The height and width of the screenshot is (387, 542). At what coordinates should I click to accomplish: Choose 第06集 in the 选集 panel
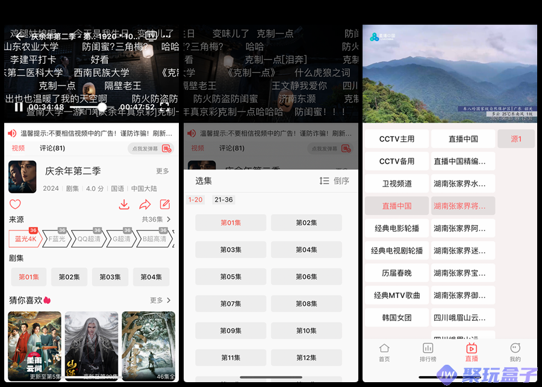tap(307, 276)
